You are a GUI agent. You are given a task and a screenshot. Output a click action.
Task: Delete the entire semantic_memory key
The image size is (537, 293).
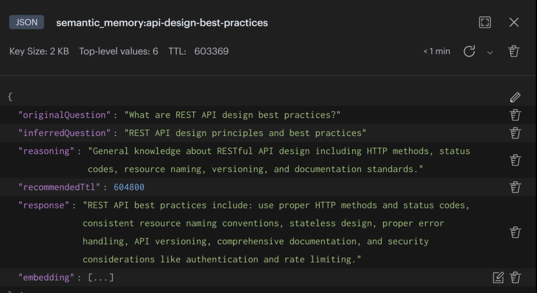[514, 51]
